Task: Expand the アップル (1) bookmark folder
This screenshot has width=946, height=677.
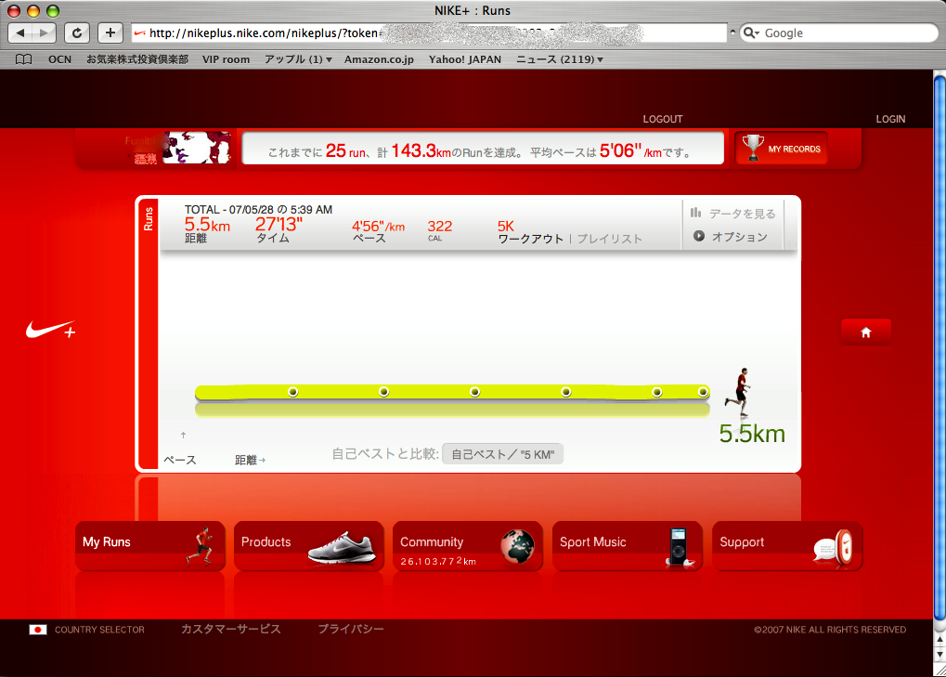Action: [x=298, y=59]
